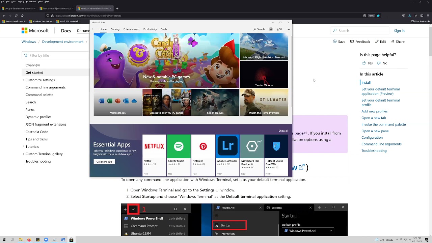The height and width of the screenshot is (243, 432).
Task: Click the Firefox address bar URL
Action: [x=88, y=16]
